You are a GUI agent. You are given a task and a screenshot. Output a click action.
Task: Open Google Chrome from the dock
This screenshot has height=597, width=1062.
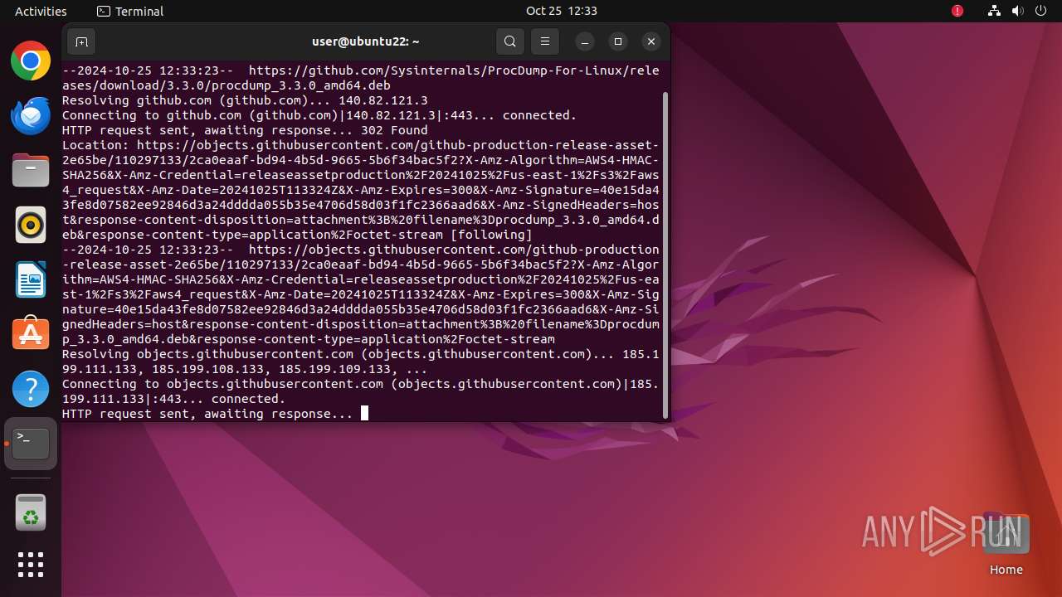click(x=31, y=61)
